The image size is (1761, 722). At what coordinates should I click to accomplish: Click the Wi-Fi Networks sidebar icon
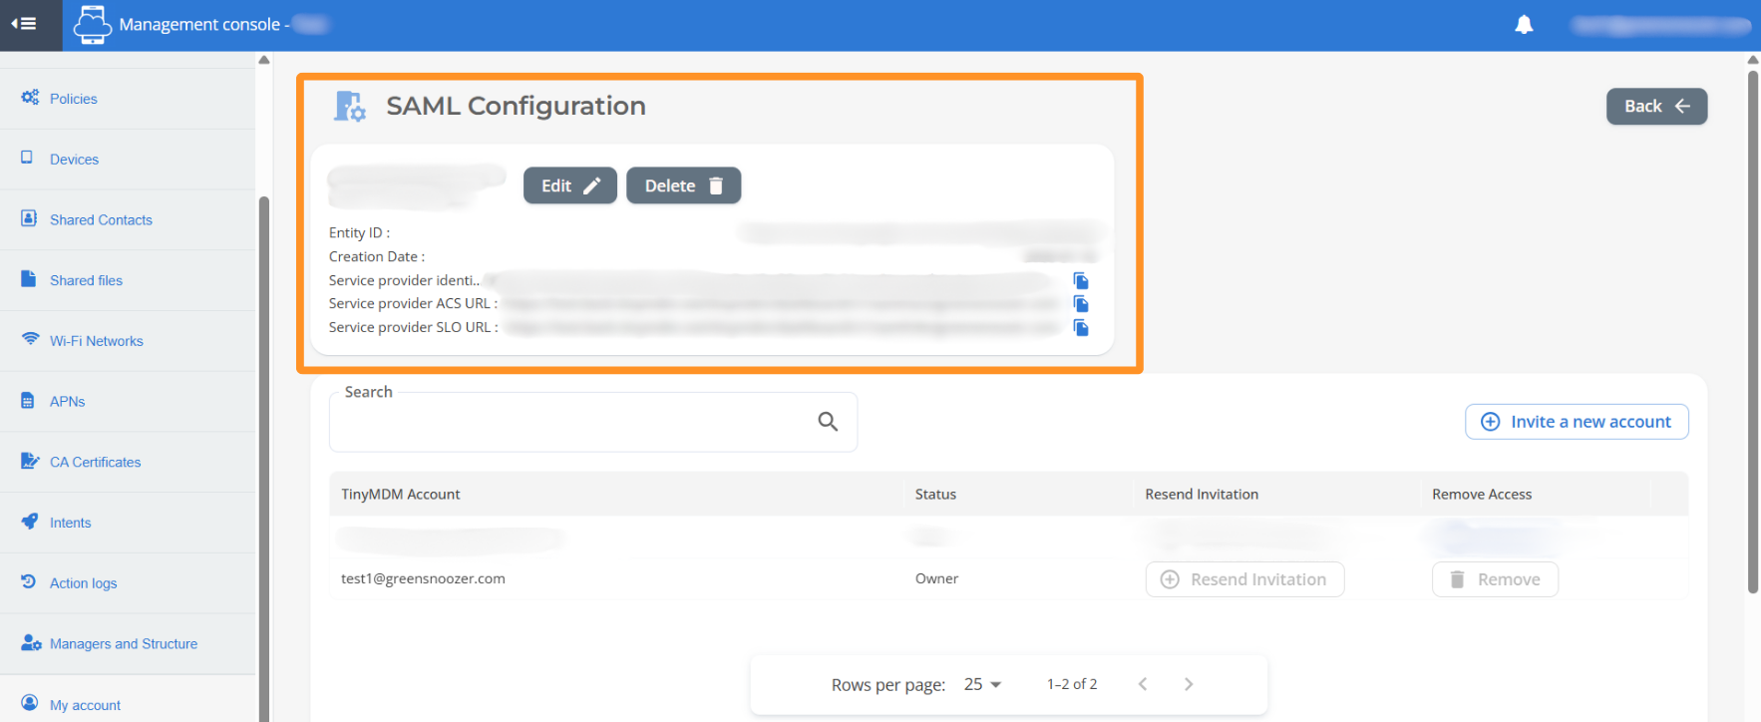pyautogui.click(x=30, y=340)
